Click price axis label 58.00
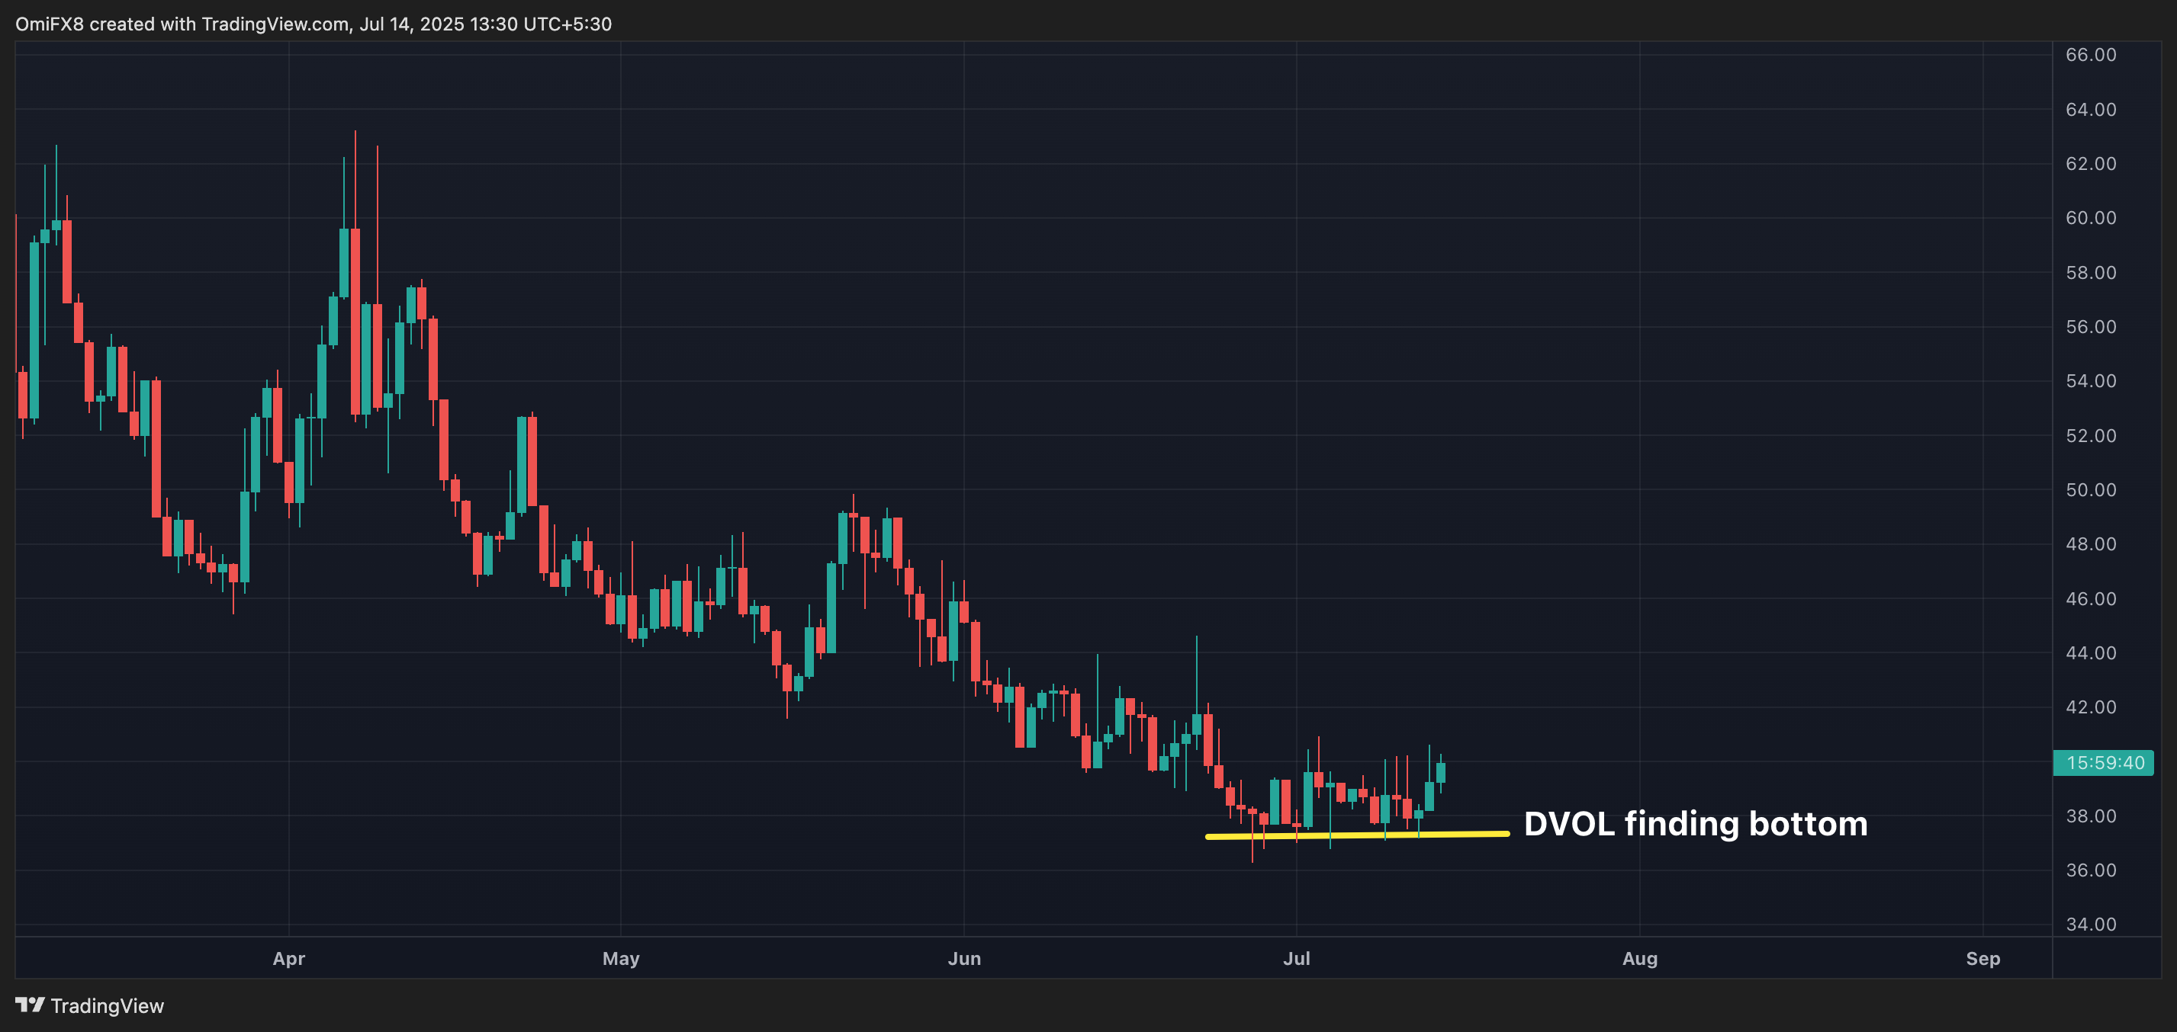This screenshot has width=2177, height=1032. 2091,273
